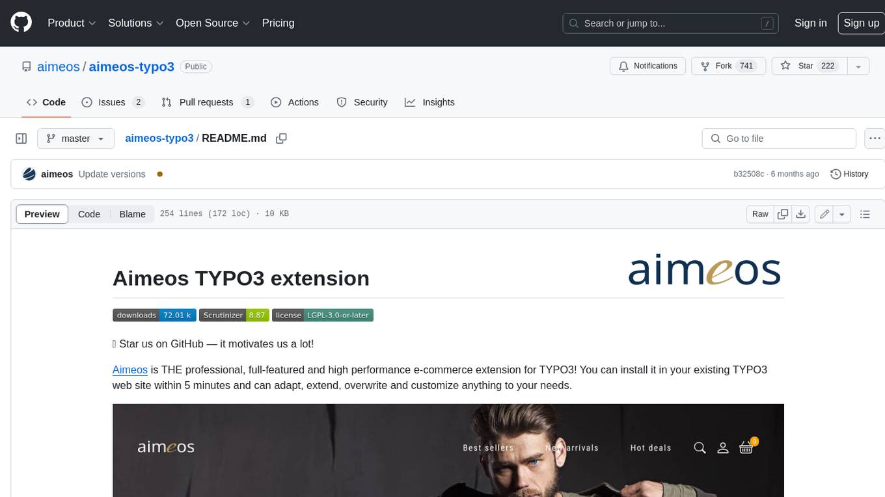
Task: Click the Sign in link
Action: coord(810,23)
